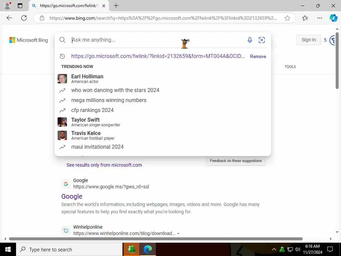
Task: Select the Earl Holliman suggestion
Action: tap(163, 79)
